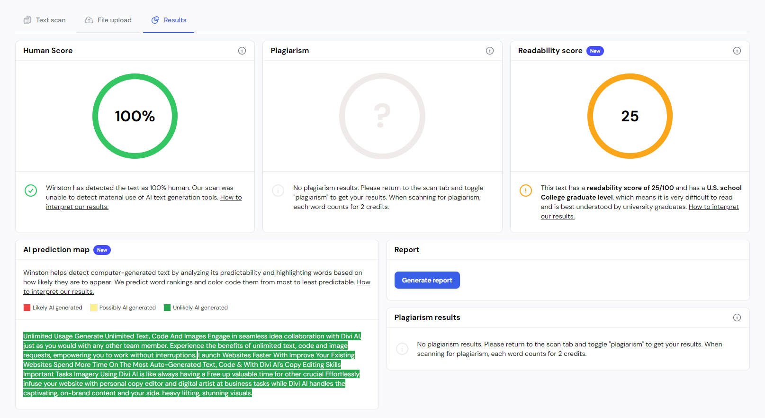Open AI prediction map 'How to interpret our results' link
Image resolution: width=765 pixels, height=418 pixels.
coord(197,287)
